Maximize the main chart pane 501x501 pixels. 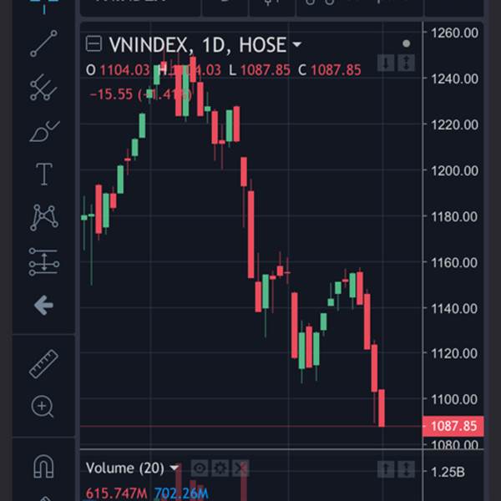pos(406,63)
